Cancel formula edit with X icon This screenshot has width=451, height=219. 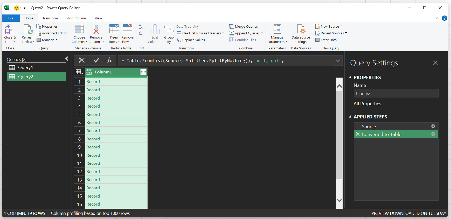tap(82, 61)
